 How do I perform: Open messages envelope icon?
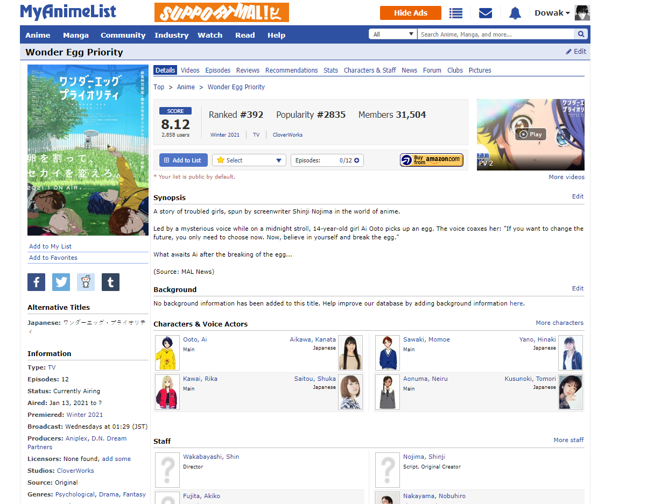tap(486, 13)
